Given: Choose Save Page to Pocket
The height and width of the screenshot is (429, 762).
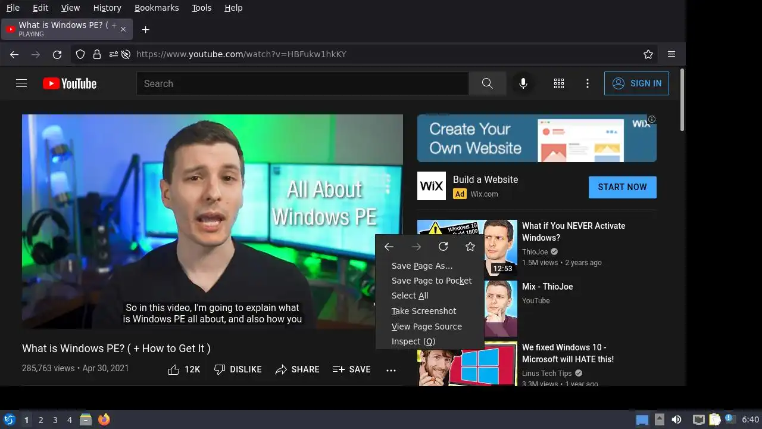Looking at the screenshot, I should 429,281.
